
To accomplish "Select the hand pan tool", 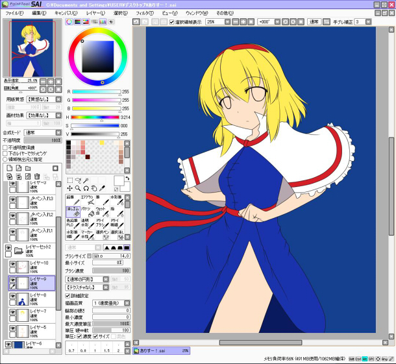I will 94,188.
